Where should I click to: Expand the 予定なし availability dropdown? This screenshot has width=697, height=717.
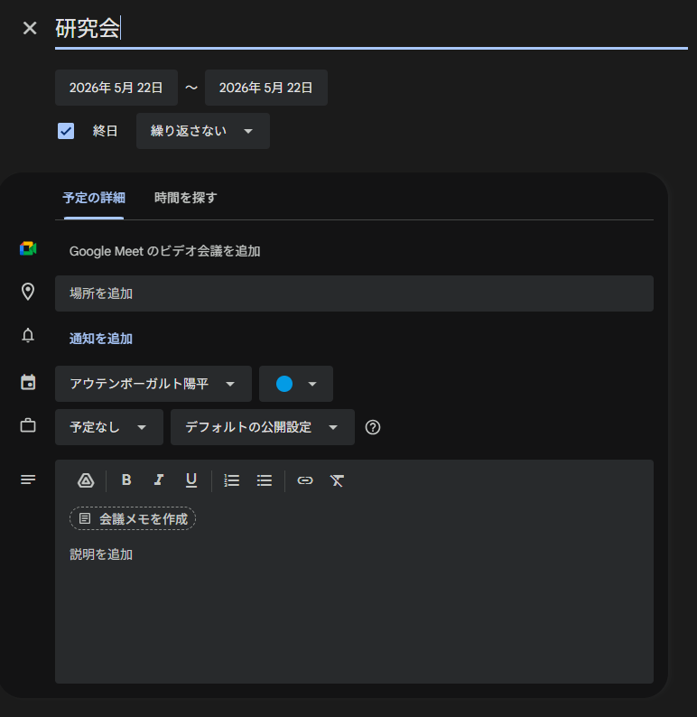click(108, 427)
